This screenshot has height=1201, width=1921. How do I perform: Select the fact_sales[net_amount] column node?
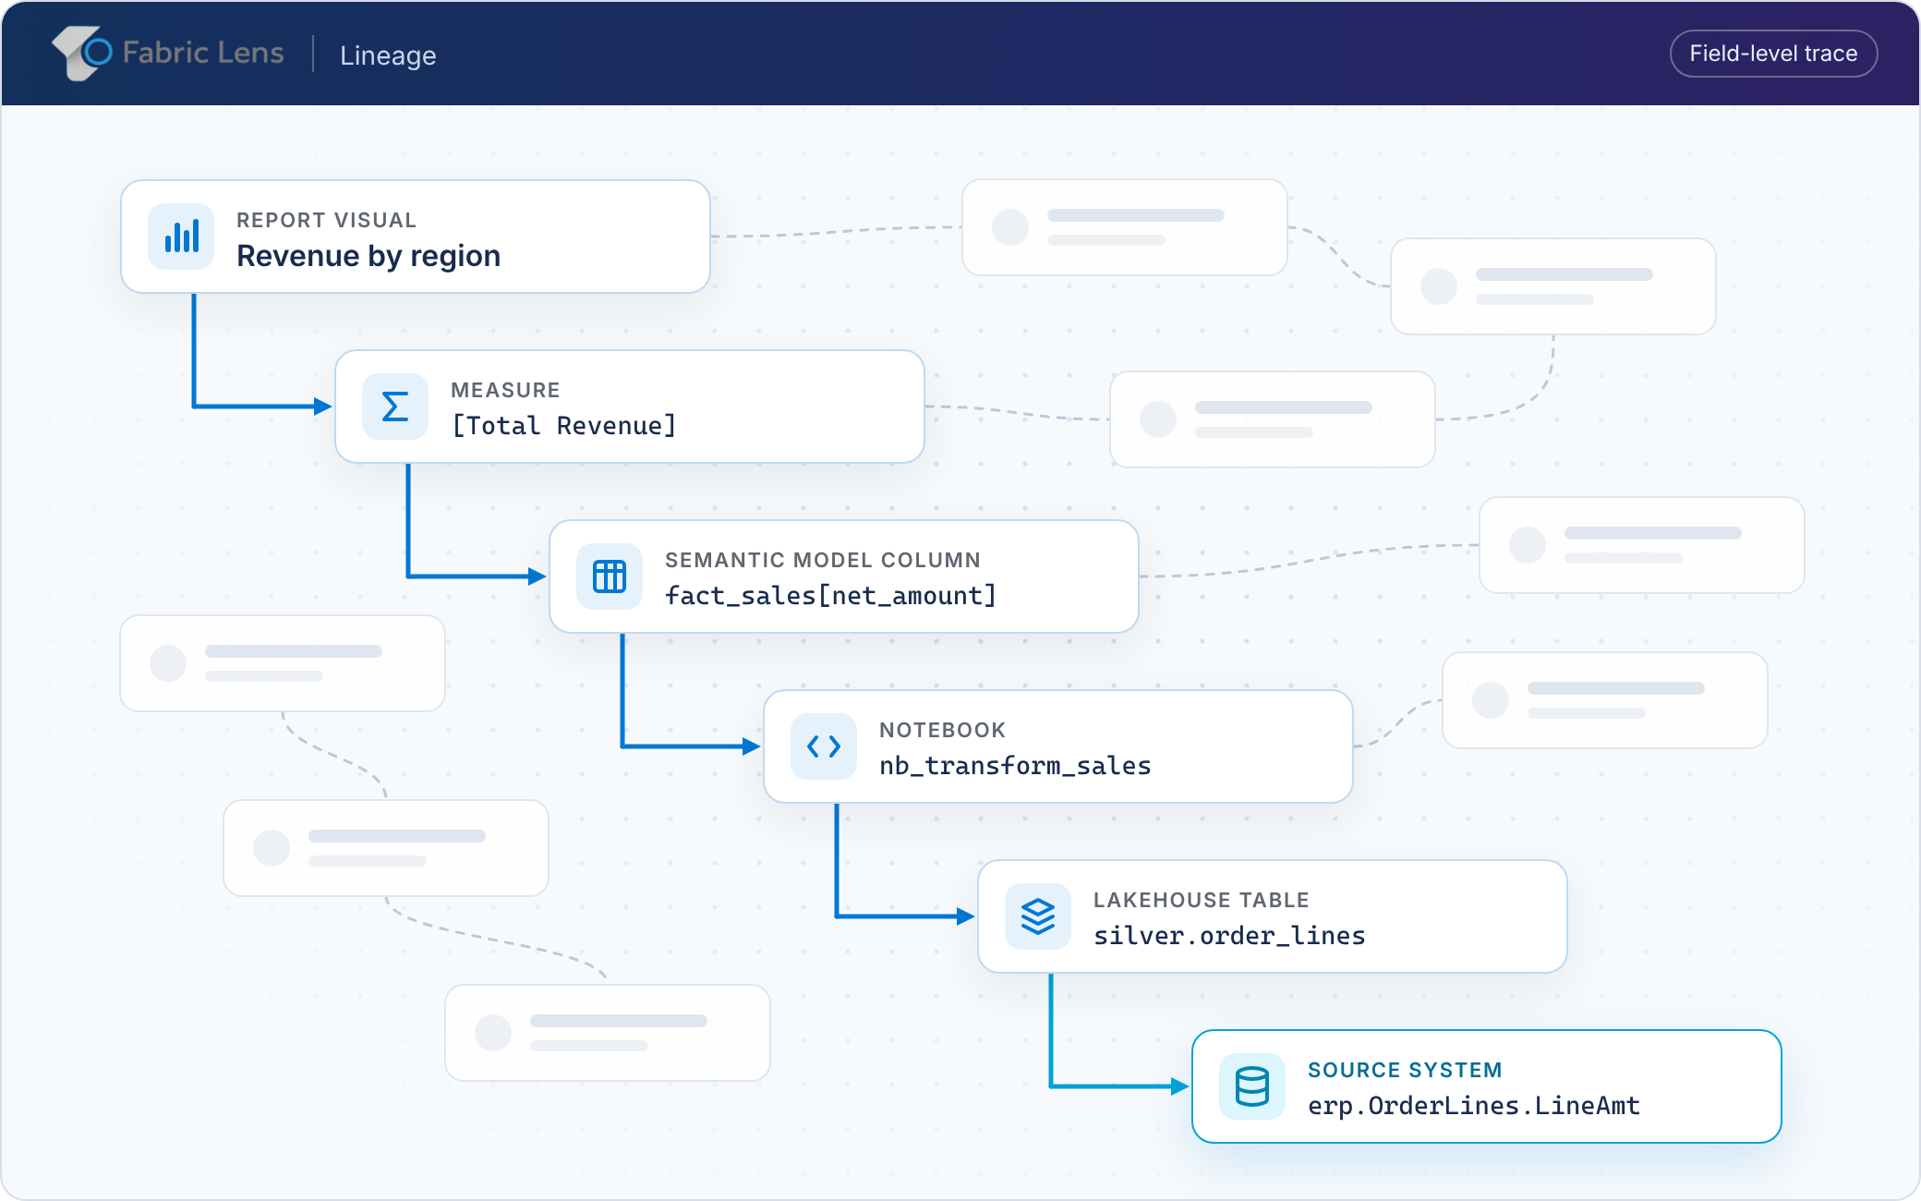[x=844, y=576]
